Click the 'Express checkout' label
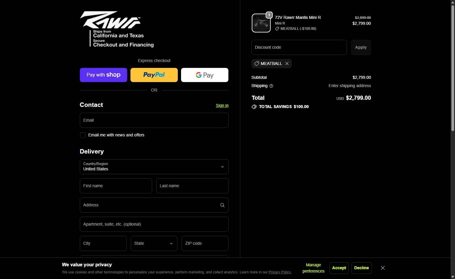455x279 pixels. tap(154, 61)
